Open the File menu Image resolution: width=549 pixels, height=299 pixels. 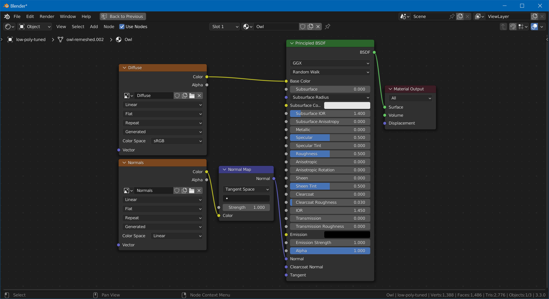17,16
